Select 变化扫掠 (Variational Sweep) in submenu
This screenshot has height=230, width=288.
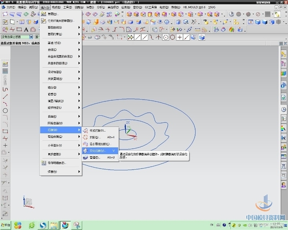point(100,151)
